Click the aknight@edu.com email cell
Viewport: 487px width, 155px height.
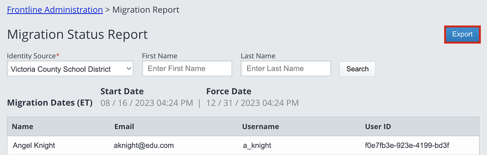point(144,145)
